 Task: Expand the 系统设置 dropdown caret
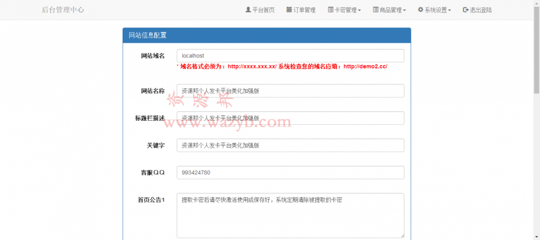click(449, 10)
